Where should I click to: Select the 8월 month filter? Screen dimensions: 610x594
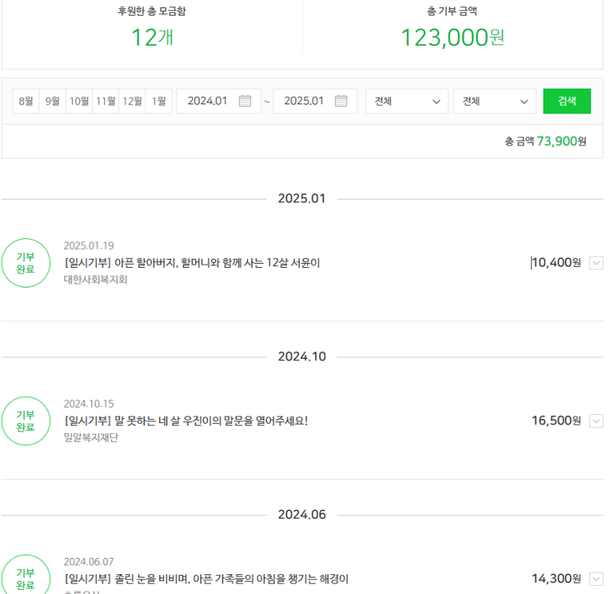(25, 101)
